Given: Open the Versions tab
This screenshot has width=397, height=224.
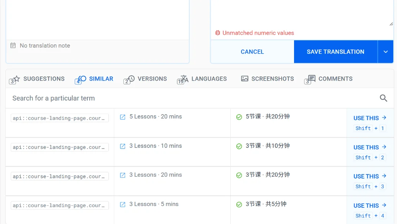Looking at the screenshot, I should 146,79.
